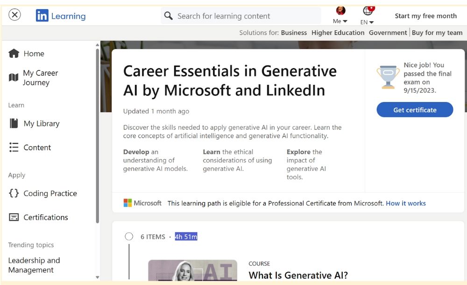
Task: Click the Get certificate button
Action: [x=415, y=109]
